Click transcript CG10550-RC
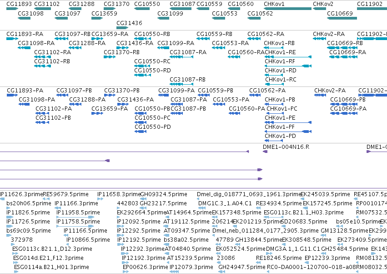 pos(152,61)
